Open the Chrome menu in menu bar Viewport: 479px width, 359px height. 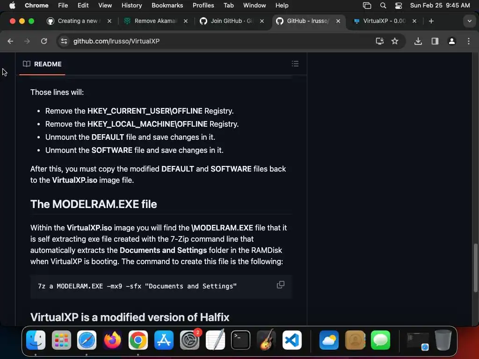point(36,5)
